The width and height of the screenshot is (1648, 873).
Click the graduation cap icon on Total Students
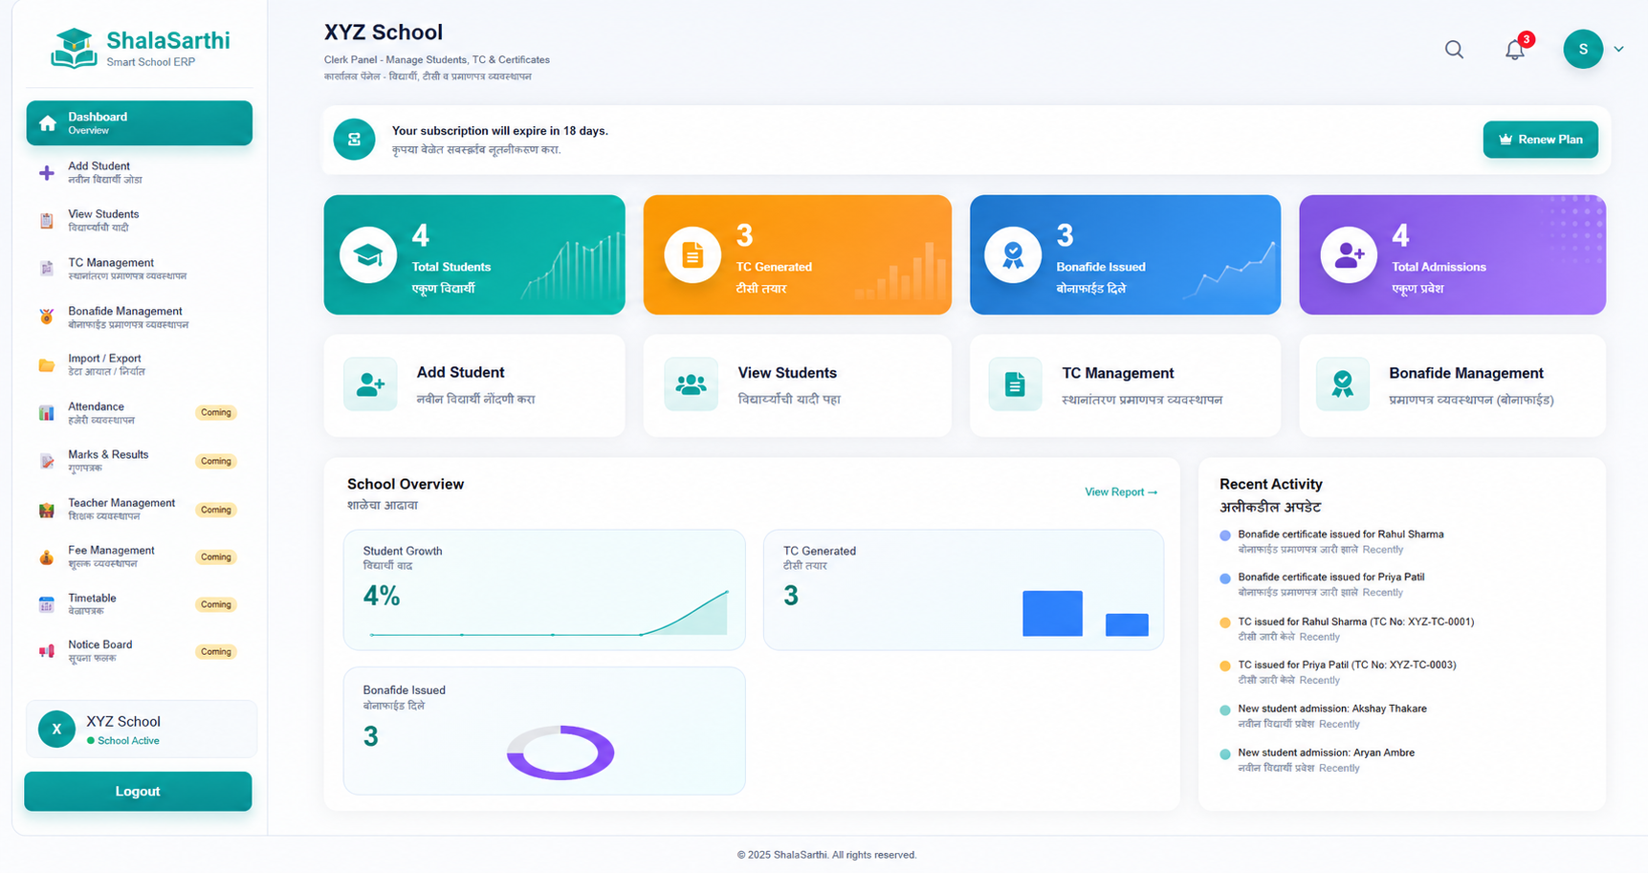pos(368,255)
